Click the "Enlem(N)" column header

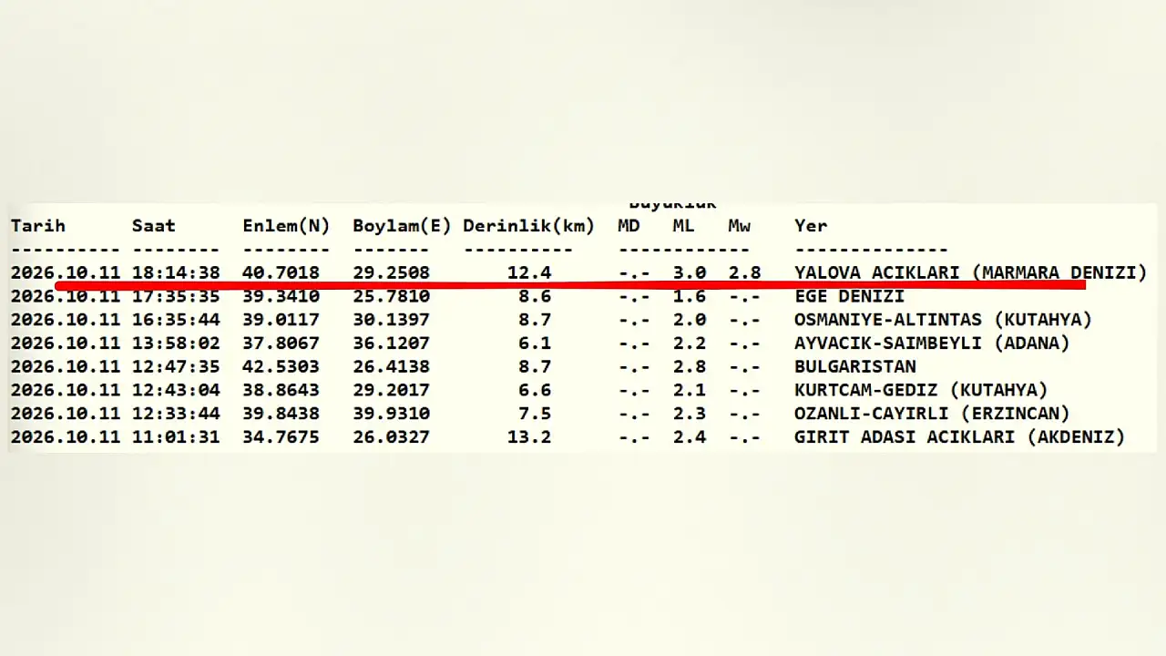286,226
